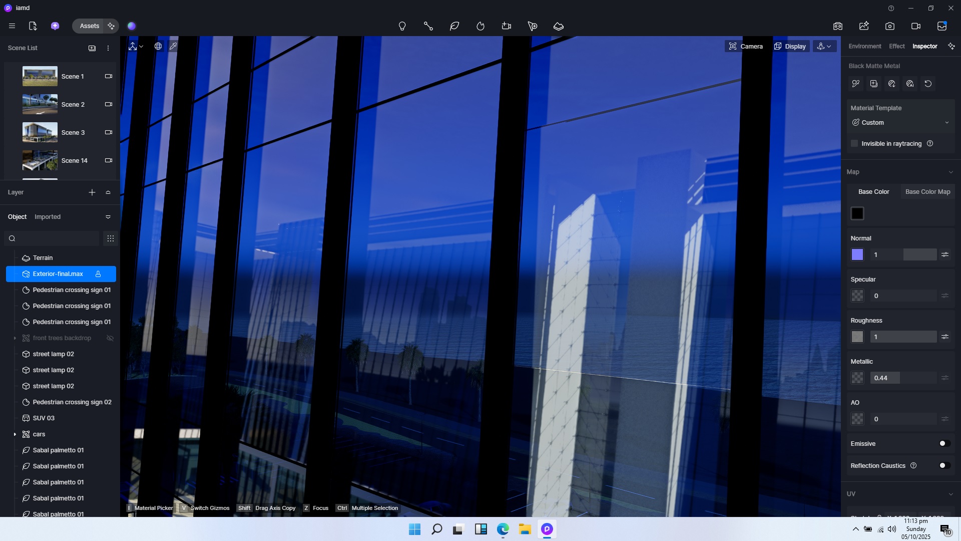This screenshot has width=961, height=541.
Task: Open the globe icon in viewport
Action: click(158, 46)
